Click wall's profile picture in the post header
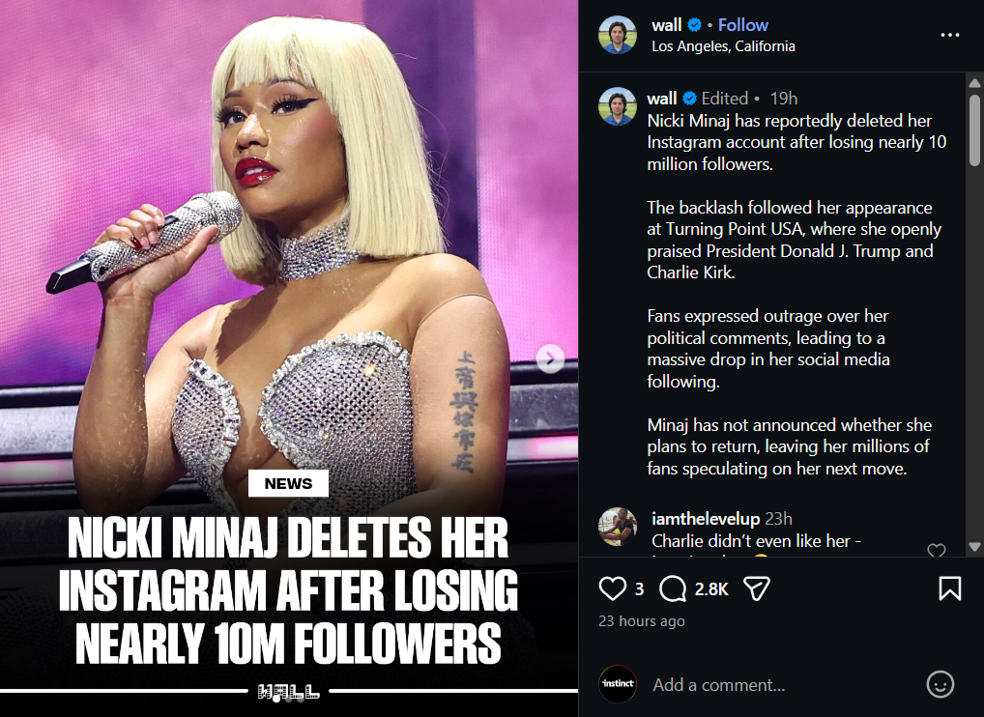This screenshot has width=984, height=717. [617, 35]
